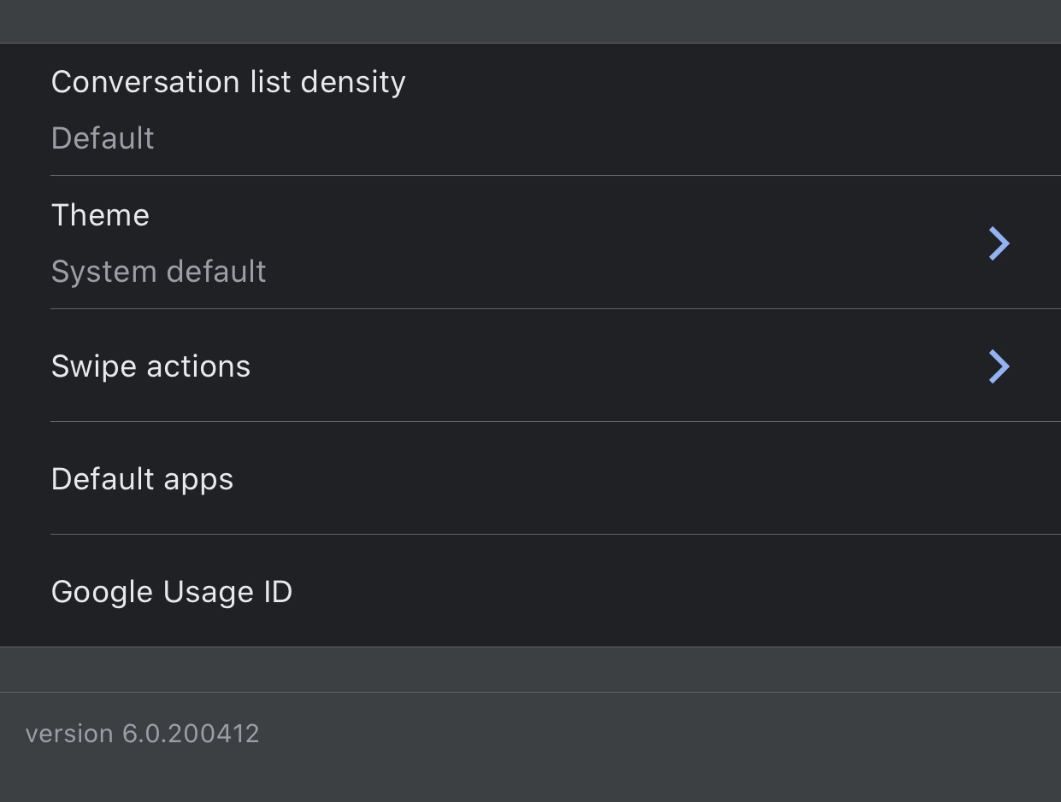This screenshot has width=1061, height=802.
Task: Click the "Default" density value text
Action: click(x=103, y=138)
